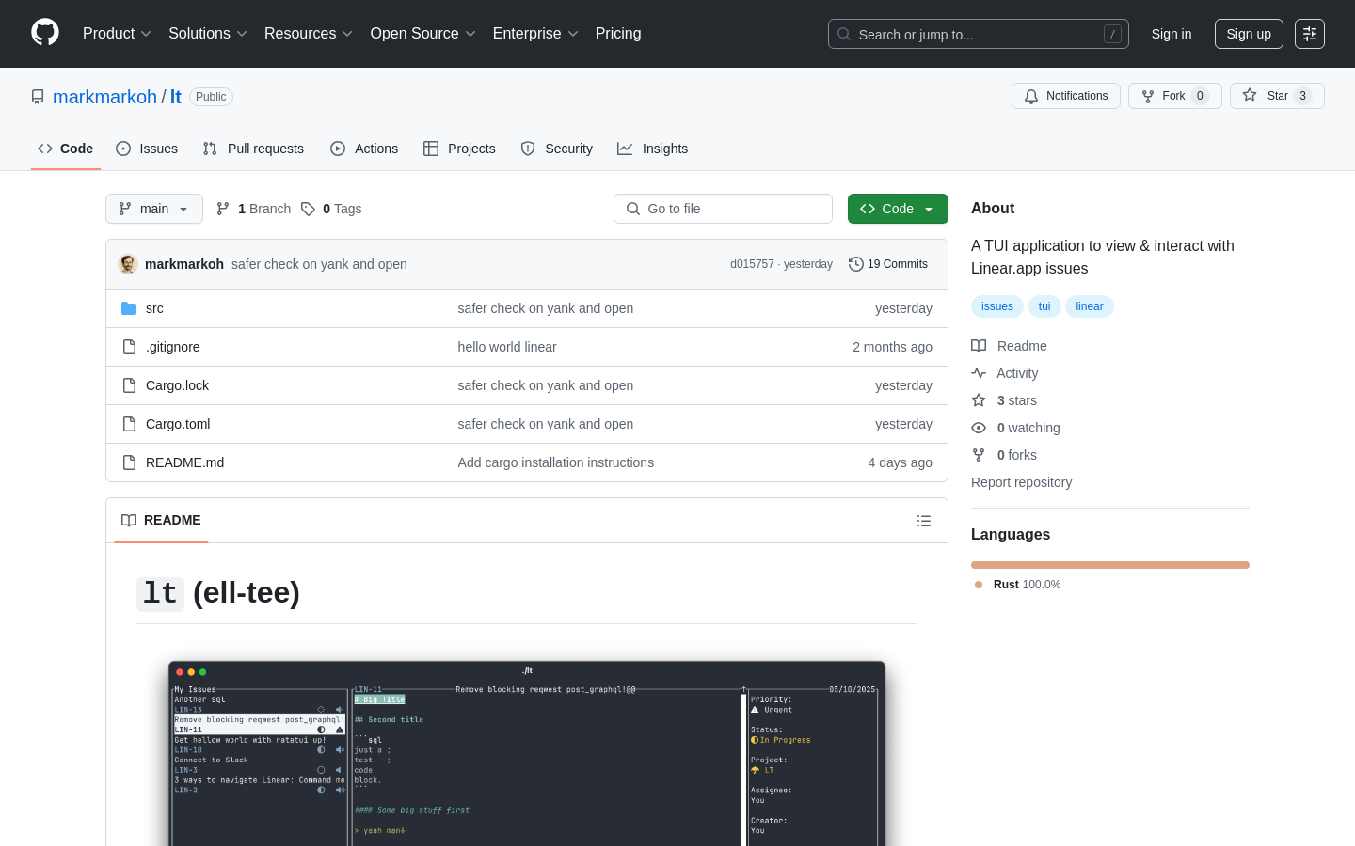This screenshot has height=846, width=1355.
Task: Expand the Enterprise menu
Action: coord(535,34)
